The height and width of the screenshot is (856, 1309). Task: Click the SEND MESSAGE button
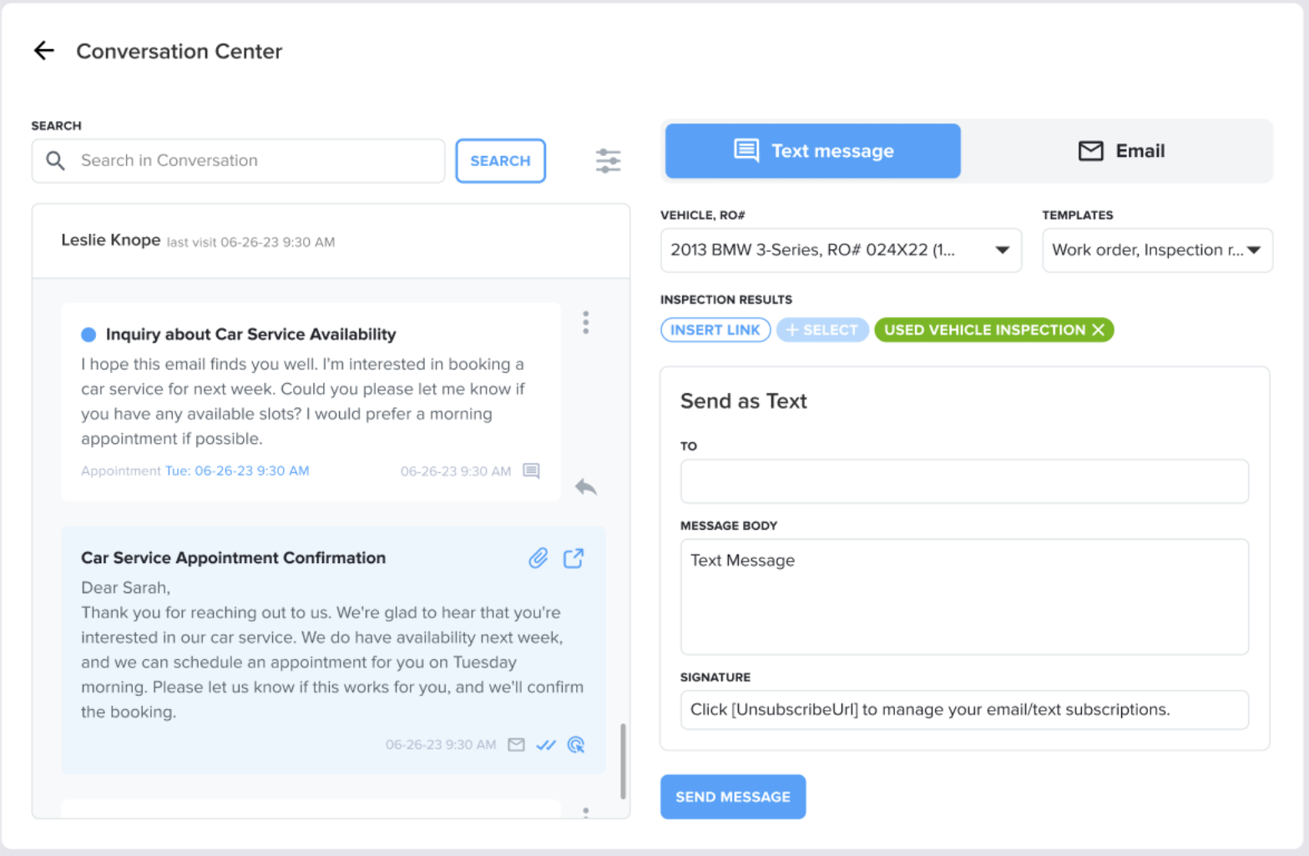732,797
